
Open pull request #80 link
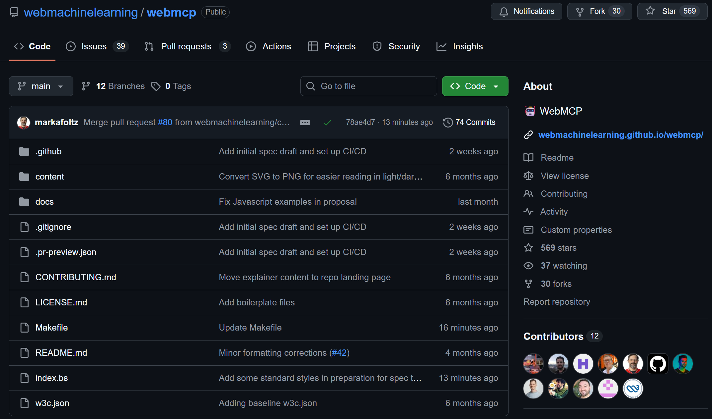click(165, 122)
